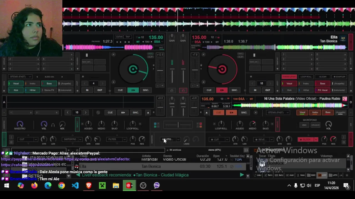Select the Ella track row in browser

tap(161, 166)
